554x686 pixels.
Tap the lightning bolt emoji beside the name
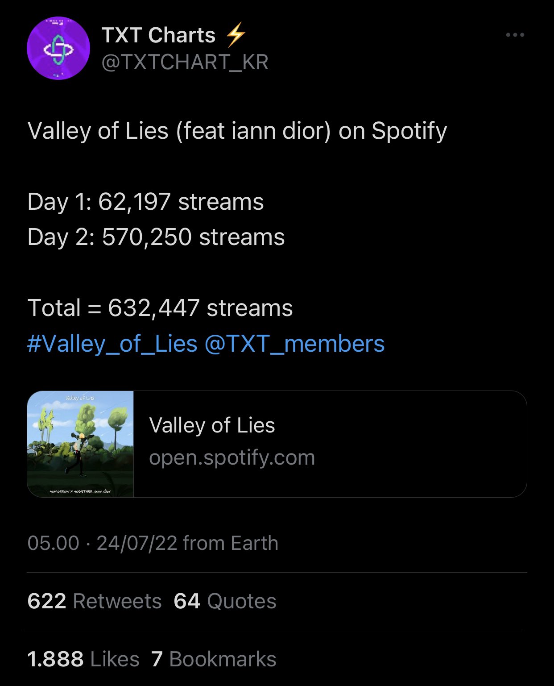coord(235,35)
